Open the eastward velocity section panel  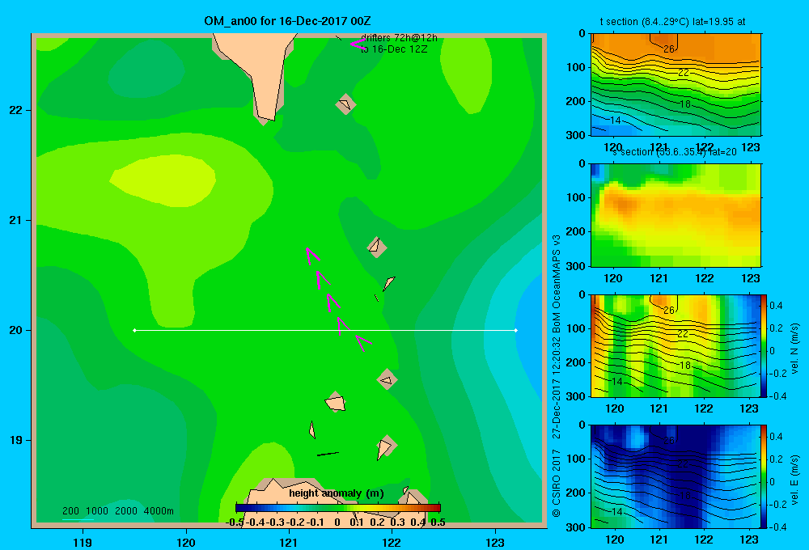click(x=676, y=476)
